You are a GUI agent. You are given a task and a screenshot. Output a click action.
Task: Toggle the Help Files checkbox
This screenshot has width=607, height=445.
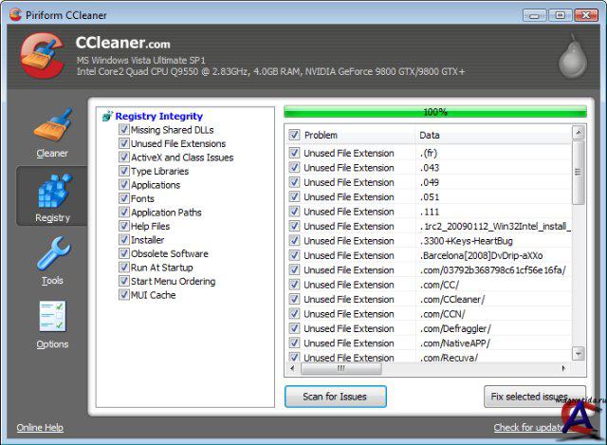(123, 226)
